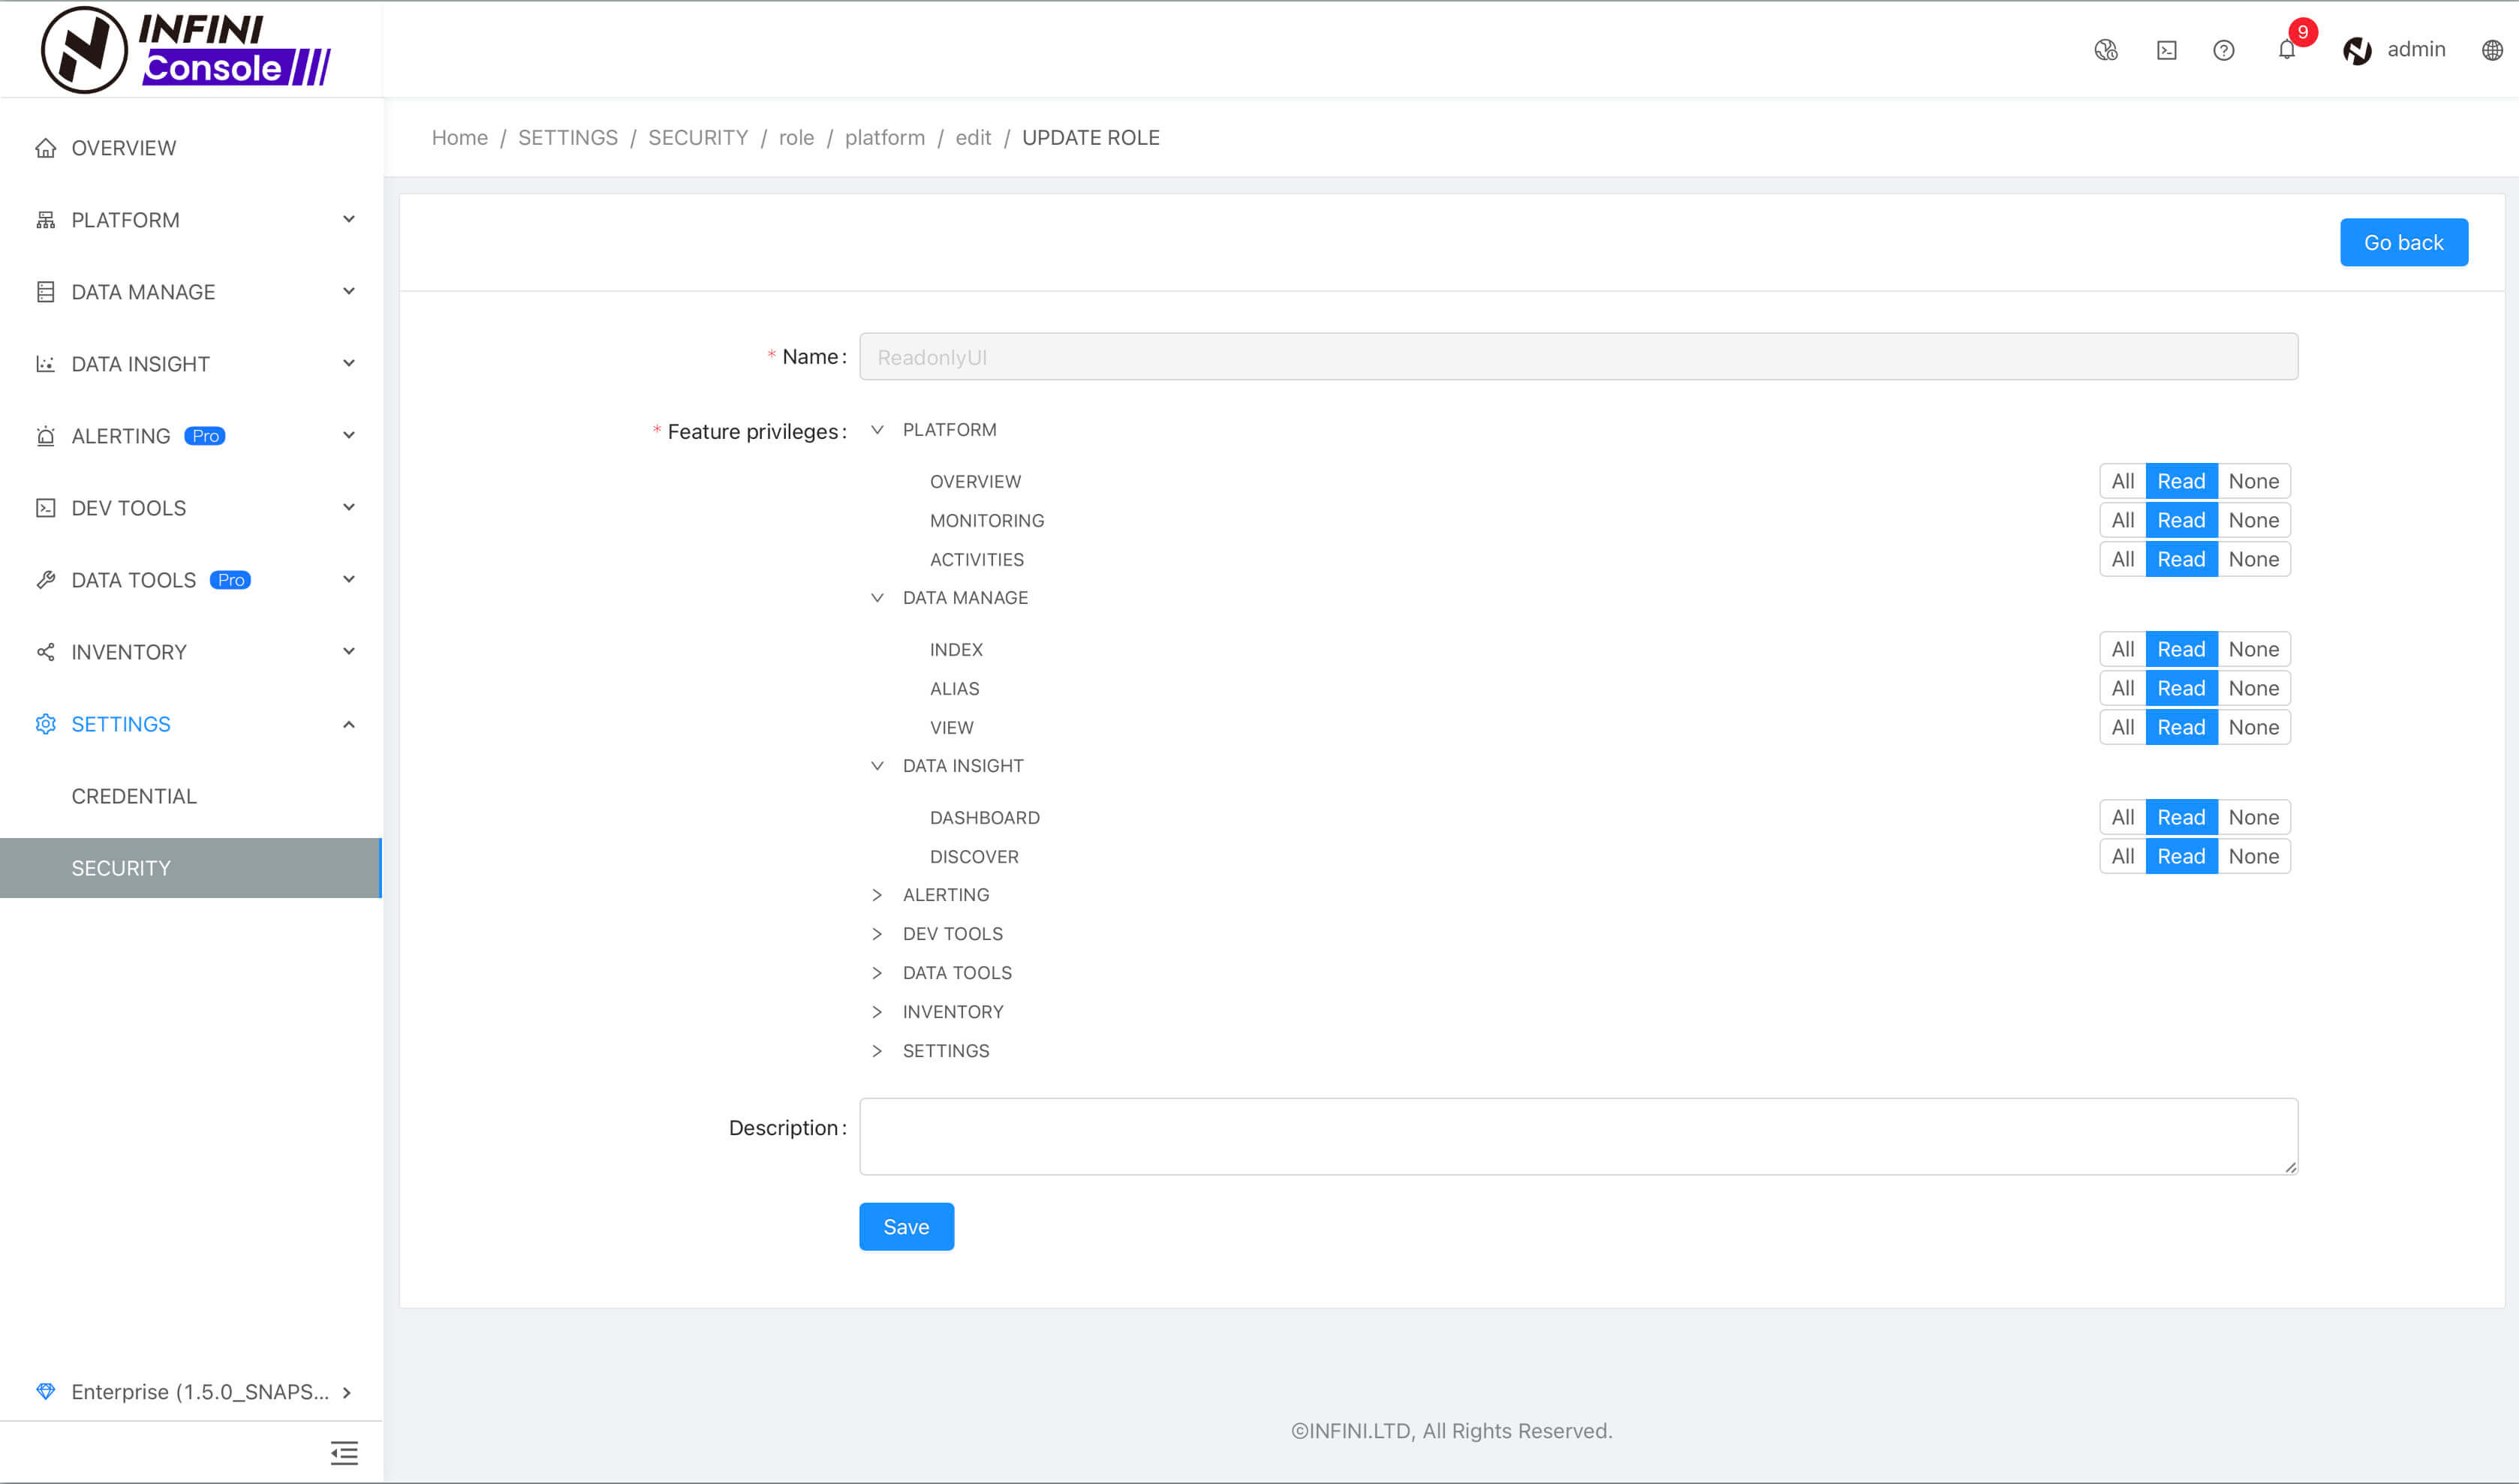Click the Enterprise diamond icon

click(x=46, y=1391)
